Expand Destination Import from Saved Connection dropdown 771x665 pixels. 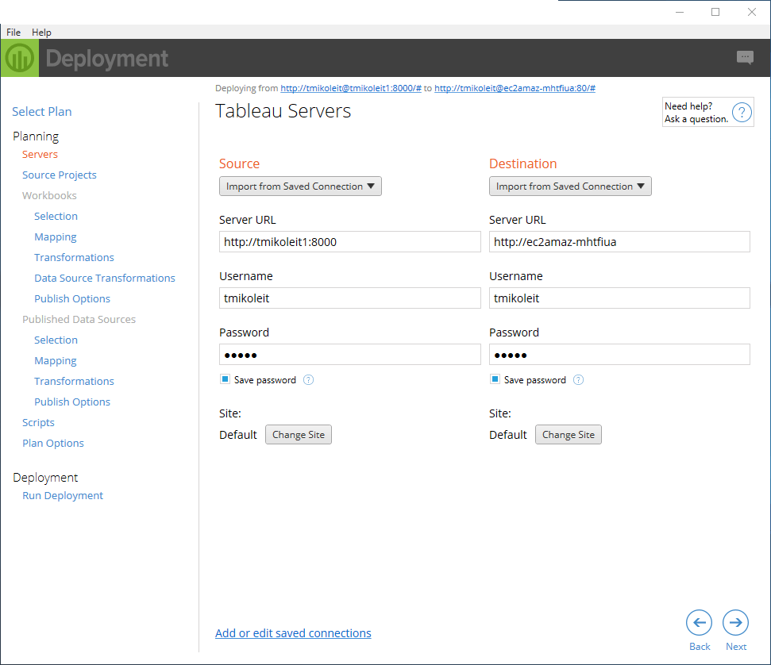tap(570, 186)
